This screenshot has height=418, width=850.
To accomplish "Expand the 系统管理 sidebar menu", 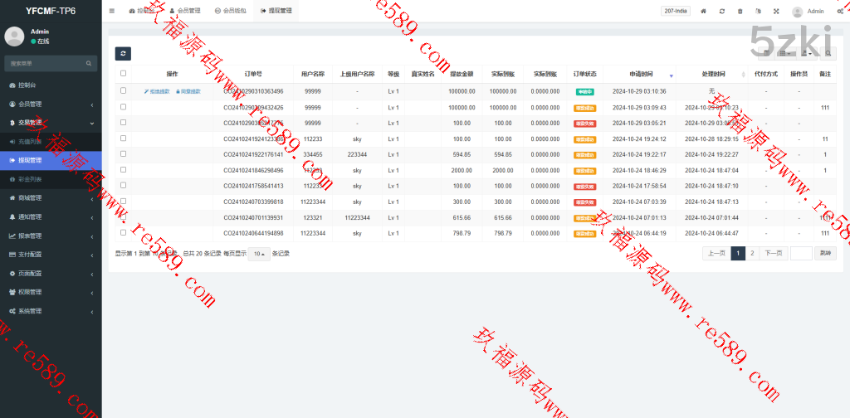I will [x=50, y=311].
